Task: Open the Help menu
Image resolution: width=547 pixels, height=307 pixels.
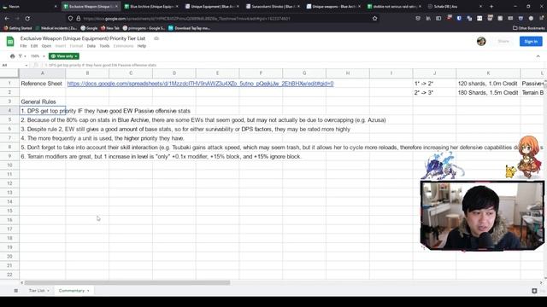Action: tap(142, 46)
